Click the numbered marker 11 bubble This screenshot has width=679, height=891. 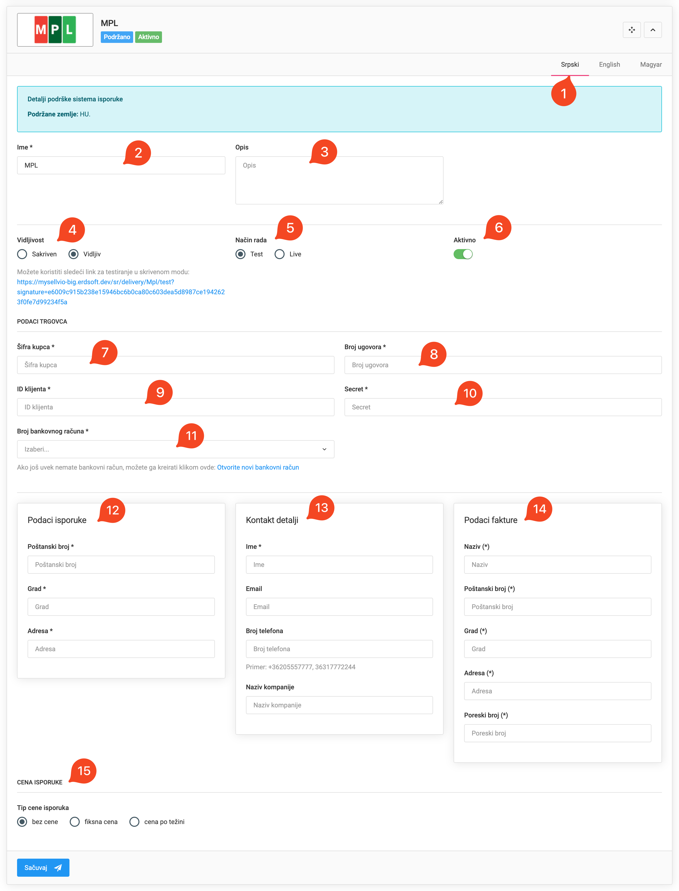coord(191,435)
